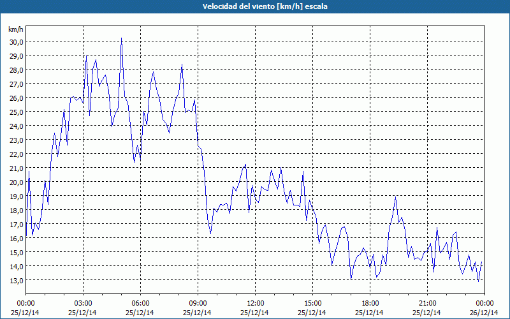
Task: Select the '26,0' y-axis label
Action: pyautogui.click(x=15, y=98)
